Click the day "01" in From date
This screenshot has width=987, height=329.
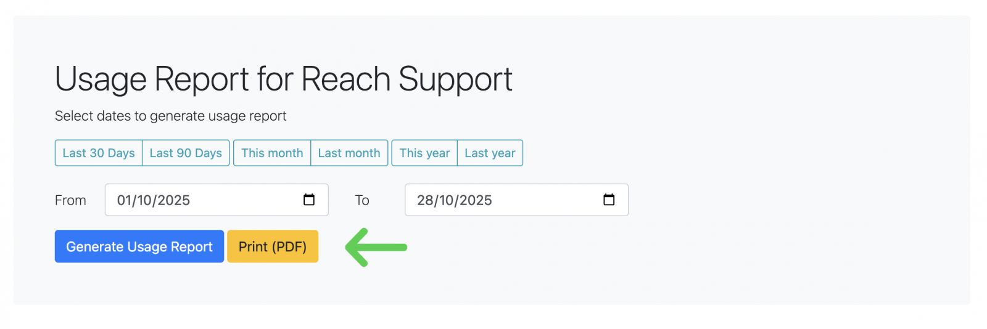[125, 200]
